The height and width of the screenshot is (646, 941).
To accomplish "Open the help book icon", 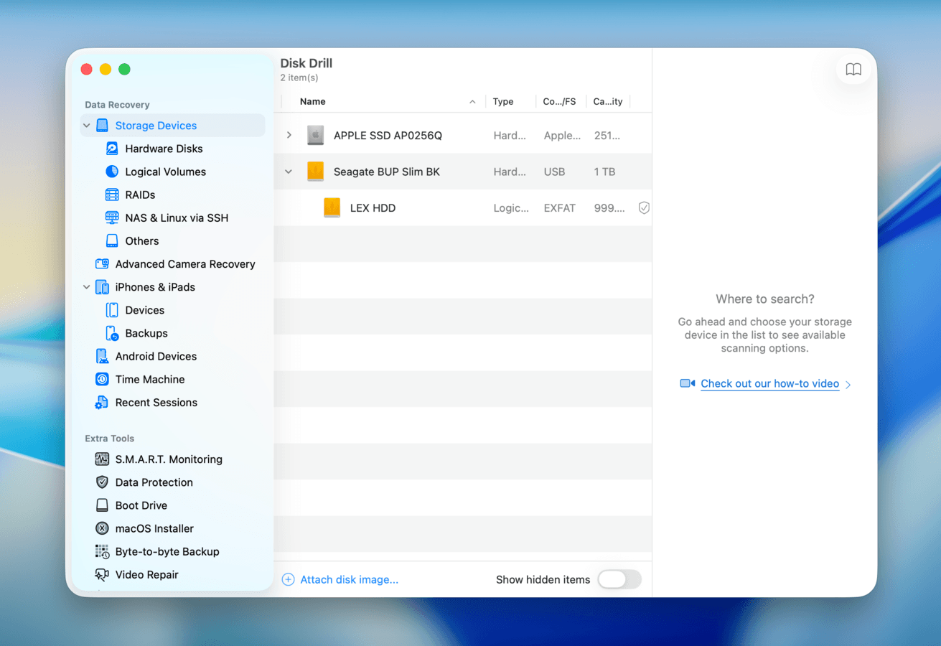I will [x=853, y=70].
